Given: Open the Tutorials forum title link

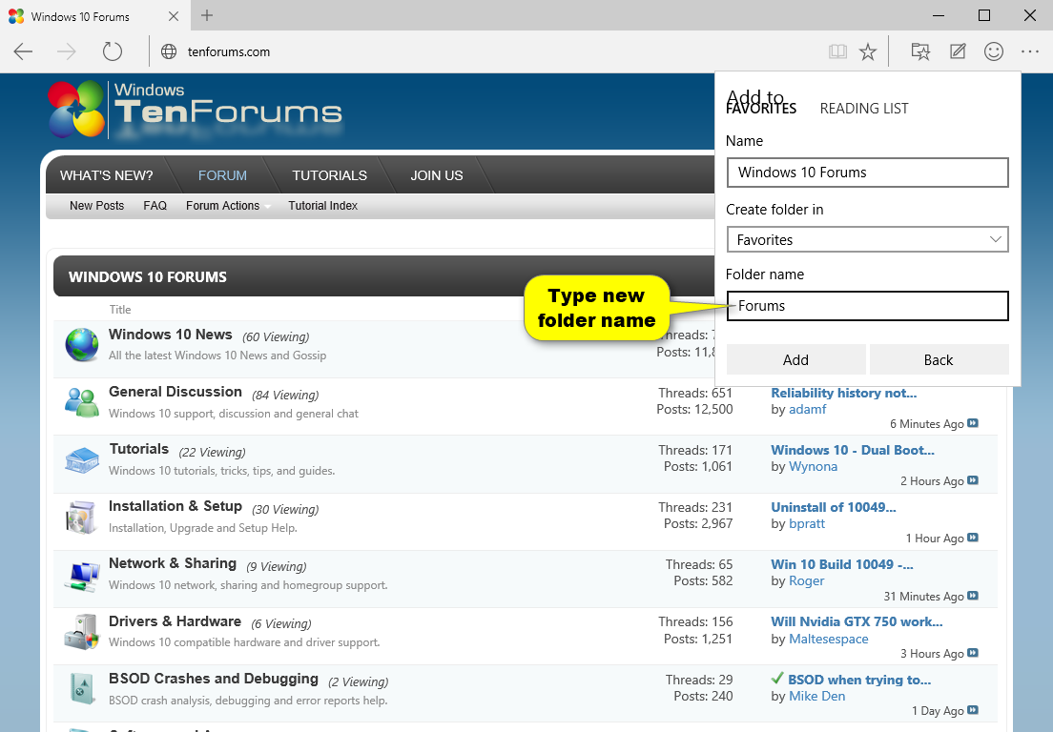Looking at the screenshot, I should tap(139, 449).
